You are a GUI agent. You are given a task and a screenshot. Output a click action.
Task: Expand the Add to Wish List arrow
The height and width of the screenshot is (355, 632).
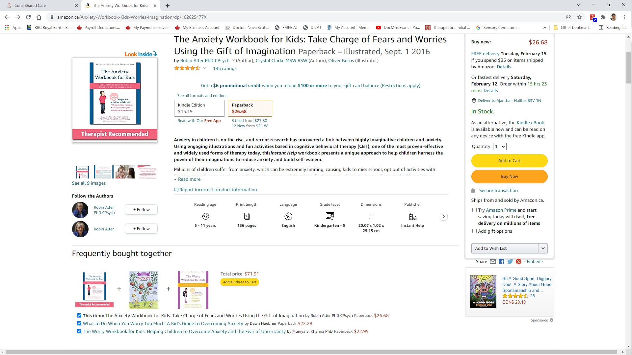(x=543, y=248)
